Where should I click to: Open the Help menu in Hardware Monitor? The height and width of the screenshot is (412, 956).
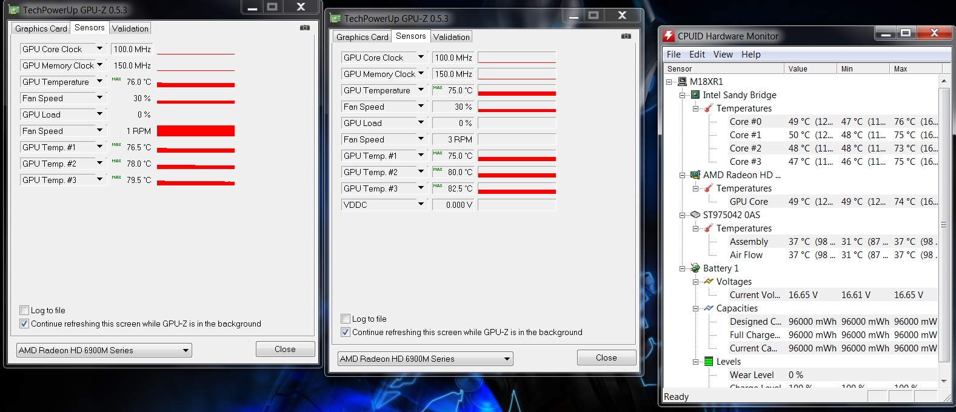751,55
